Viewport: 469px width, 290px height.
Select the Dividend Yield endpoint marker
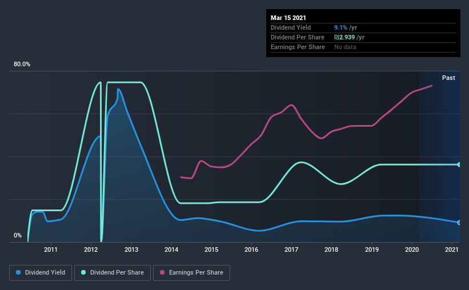[x=459, y=223]
